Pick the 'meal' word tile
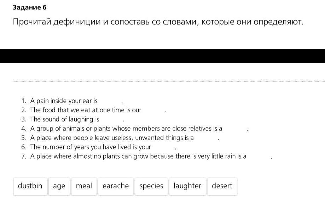This screenshot has height=205, width=325. coord(84,186)
